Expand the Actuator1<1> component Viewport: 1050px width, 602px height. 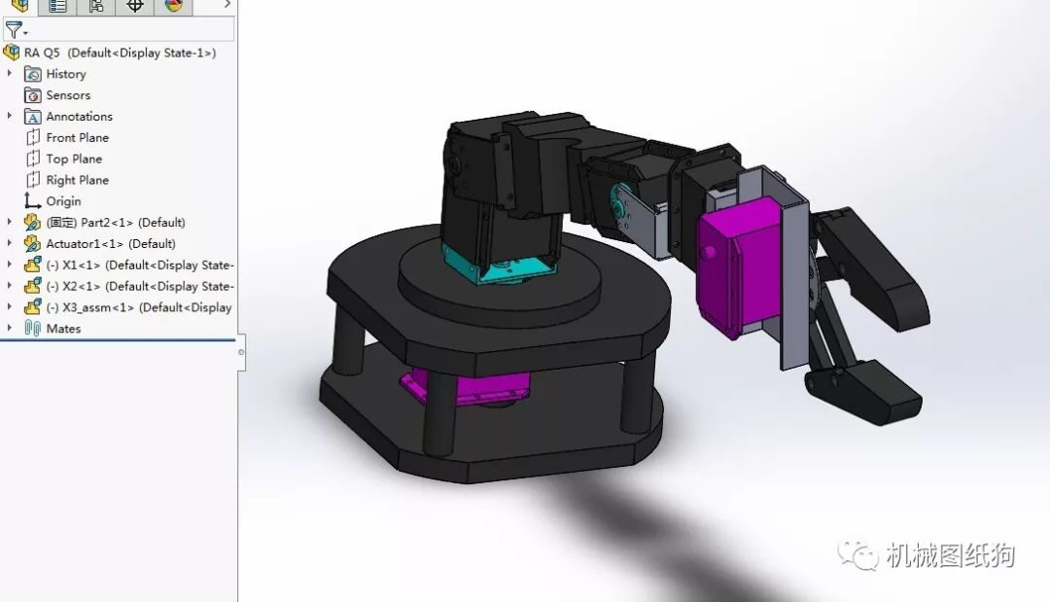(10, 243)
